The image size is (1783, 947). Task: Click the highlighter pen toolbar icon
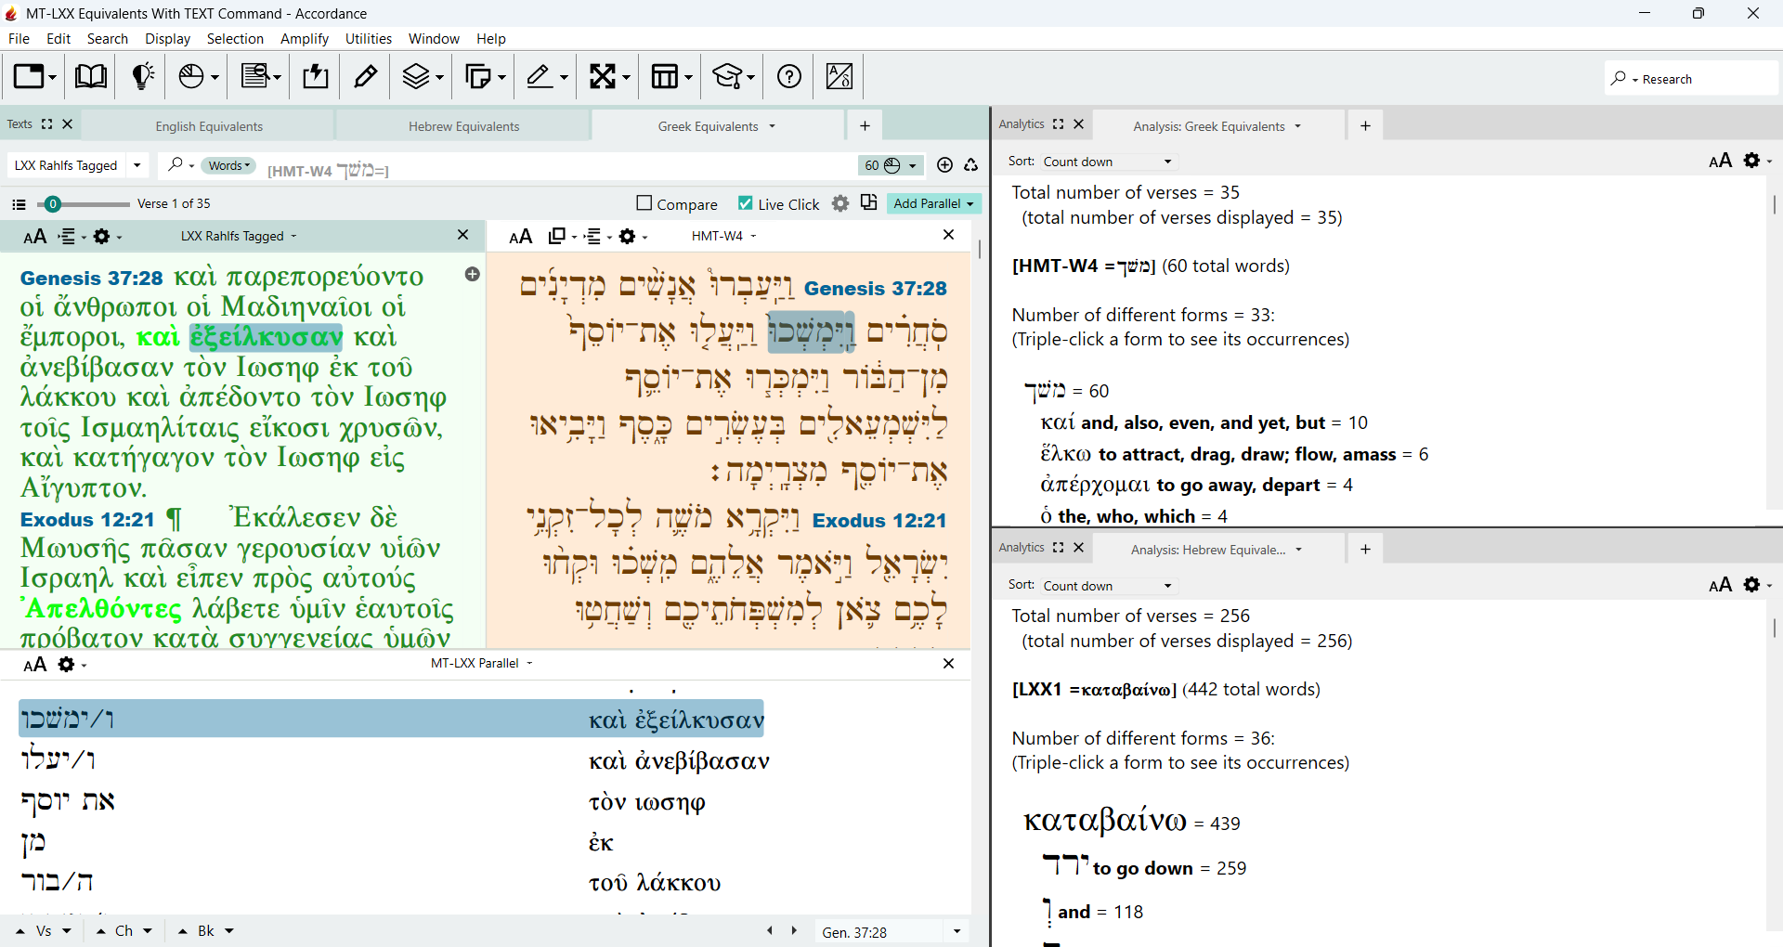(366, 76)
